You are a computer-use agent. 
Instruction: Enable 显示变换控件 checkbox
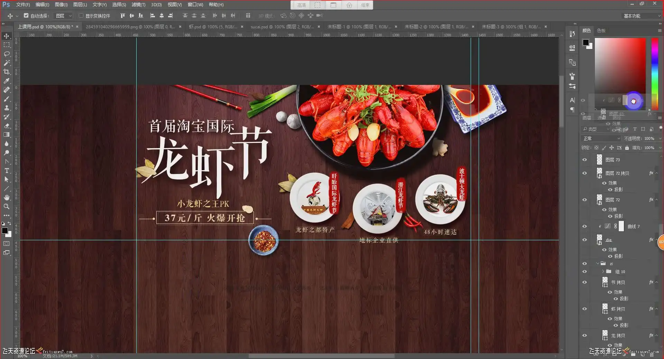tap(81, 16)
